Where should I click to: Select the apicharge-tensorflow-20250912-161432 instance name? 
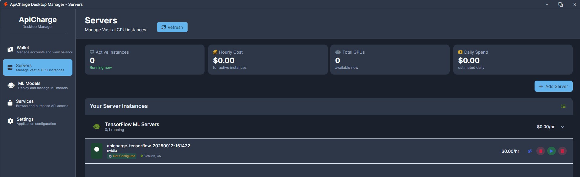coord(148,146)
